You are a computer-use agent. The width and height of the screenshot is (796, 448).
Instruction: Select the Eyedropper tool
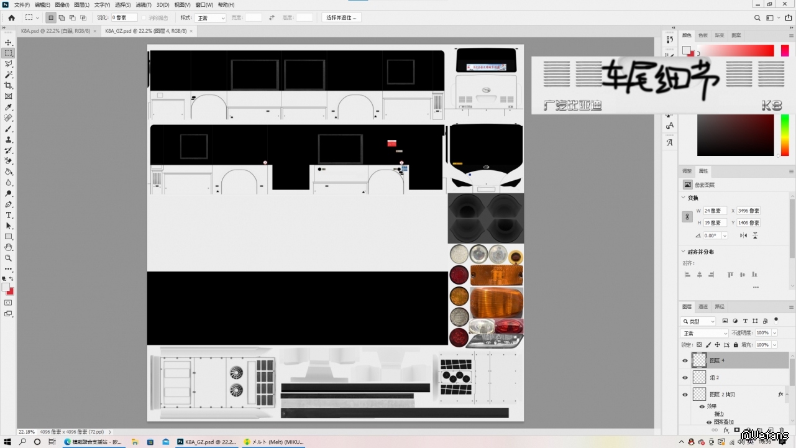(x=9, y=107)
